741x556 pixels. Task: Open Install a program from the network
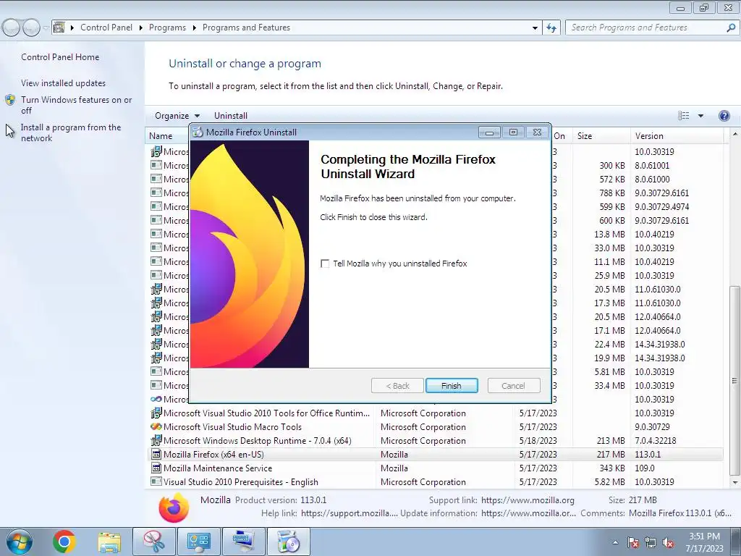71,132
